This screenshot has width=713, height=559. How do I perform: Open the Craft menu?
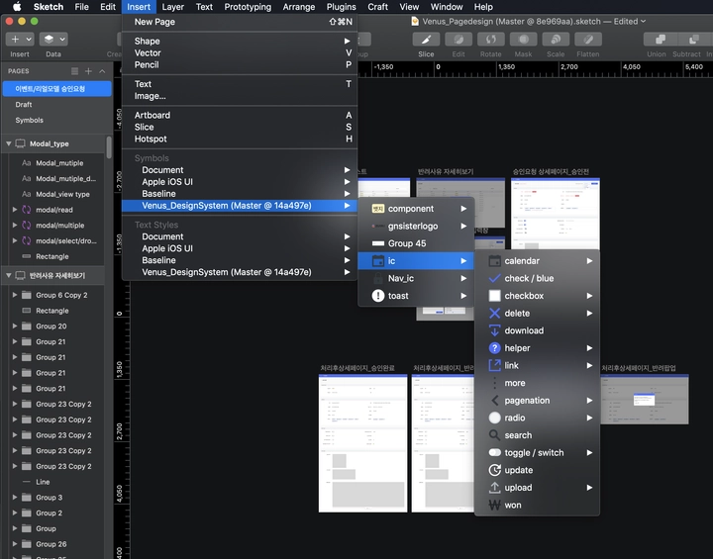coord(377,7)
